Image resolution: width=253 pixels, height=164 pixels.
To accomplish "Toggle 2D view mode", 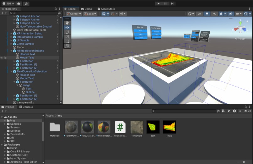I will (199, 14).
